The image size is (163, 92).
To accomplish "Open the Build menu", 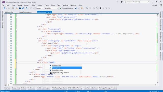I will (x=33, y=5).
